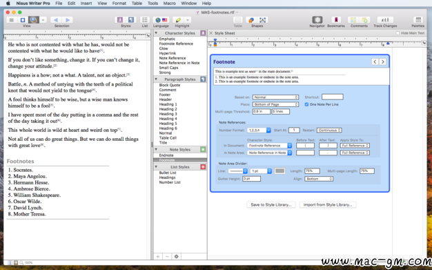Open the Restart dropdown
This screenshot has width=432, height=270.
(329, 131)
